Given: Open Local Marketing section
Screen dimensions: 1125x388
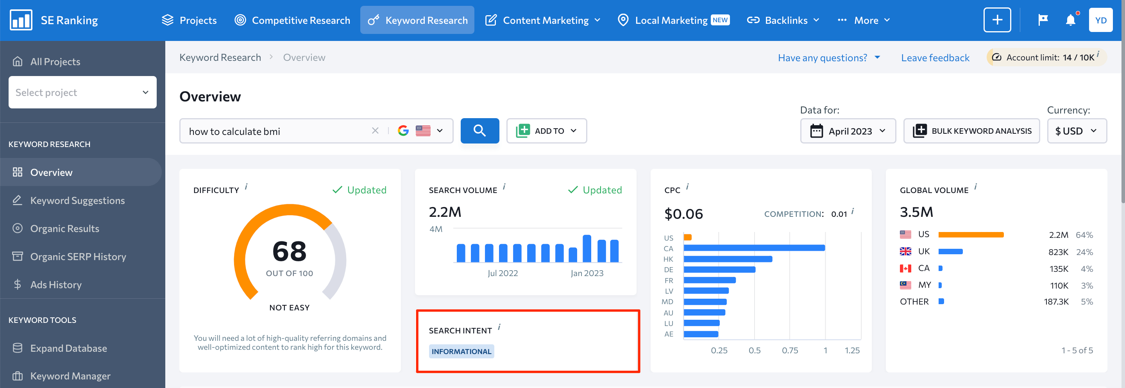Looking at the screenshot, I should 673,20.
